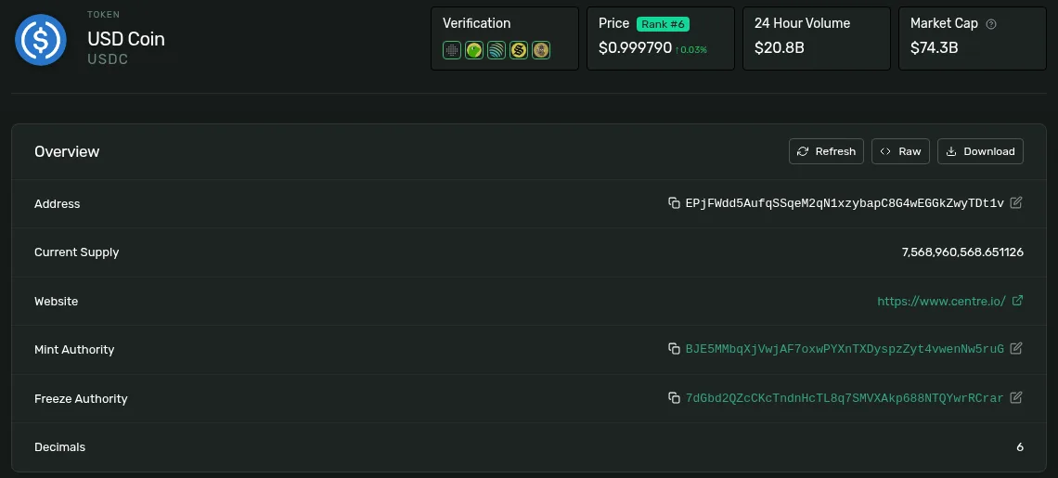Copy the Mint Authority address

(x=674, y=349)
